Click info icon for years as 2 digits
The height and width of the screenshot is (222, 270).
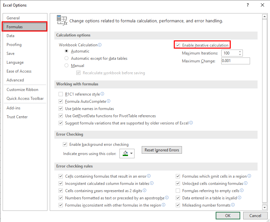(x=144, y=190)
